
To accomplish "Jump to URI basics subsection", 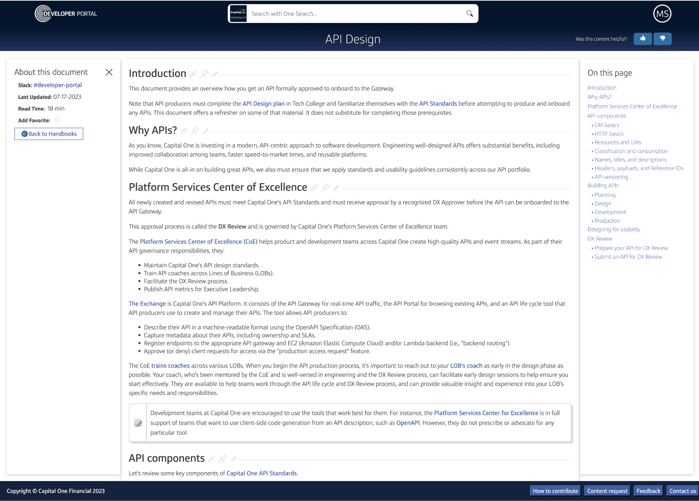I will (x=607, y=125).
